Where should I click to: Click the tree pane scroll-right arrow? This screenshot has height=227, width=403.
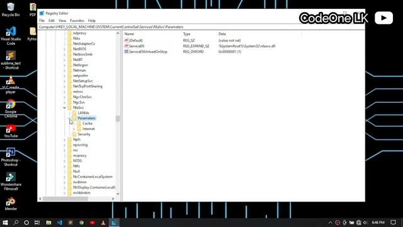tap(113, 199)
